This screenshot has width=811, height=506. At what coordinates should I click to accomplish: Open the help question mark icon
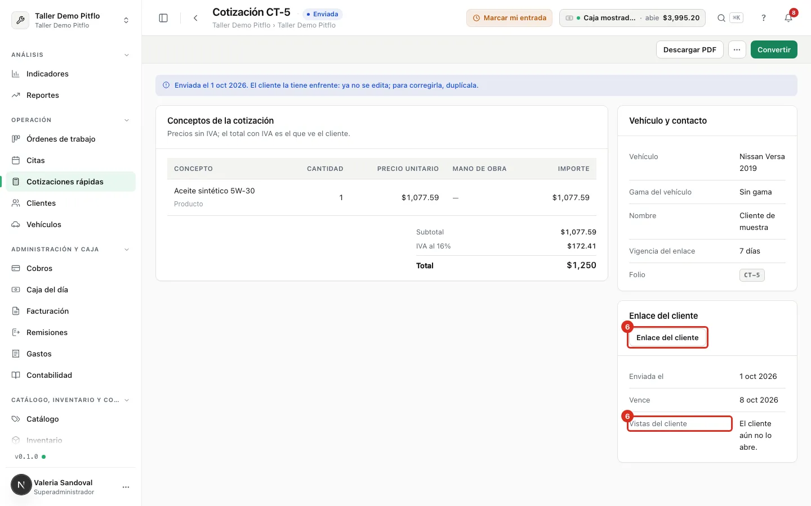coord(764,18)
